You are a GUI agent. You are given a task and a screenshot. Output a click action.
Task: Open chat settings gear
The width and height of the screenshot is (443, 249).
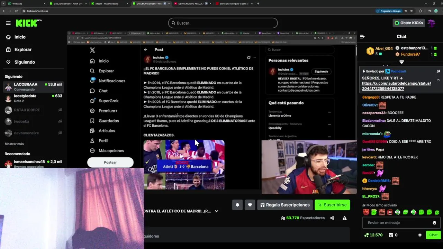pyautogui.click(x=420, y=235)
